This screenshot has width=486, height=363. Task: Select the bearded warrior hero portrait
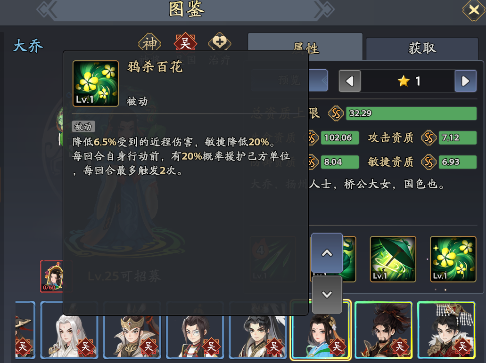[x=383, y=330]
